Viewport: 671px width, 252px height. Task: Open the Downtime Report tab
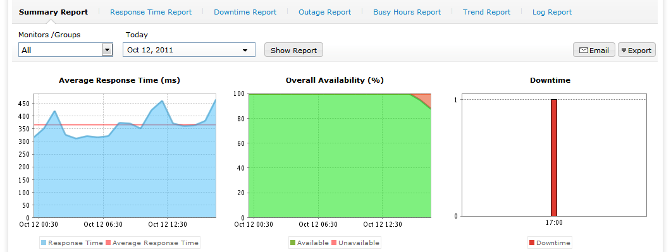[245, 12]
